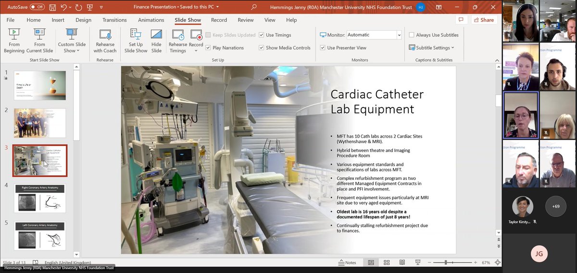Screen dimensions: 577x273
Task: Click 67% zoom percentage
Action: point(486,262)
